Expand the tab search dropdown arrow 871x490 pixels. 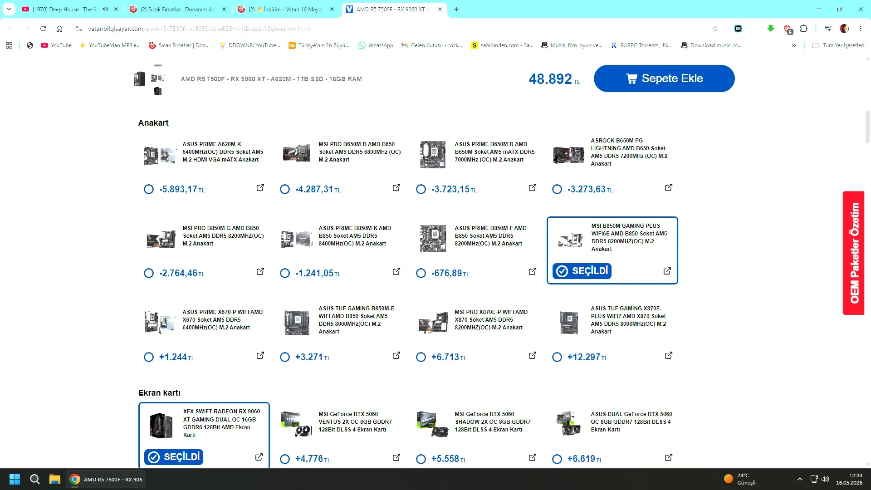coord(9,9)
